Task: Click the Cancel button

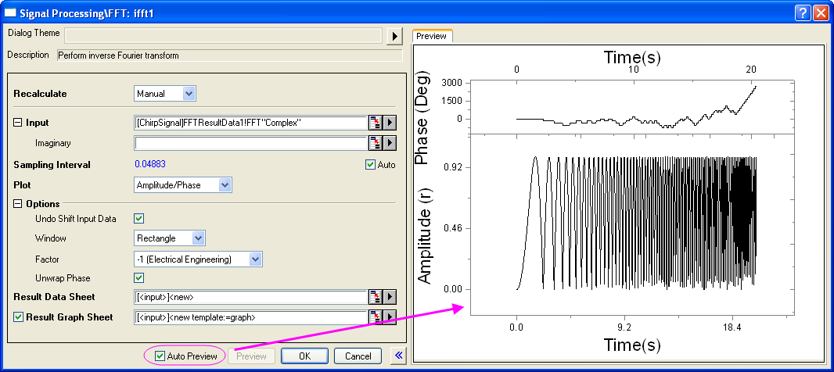Action: (358, 356)
